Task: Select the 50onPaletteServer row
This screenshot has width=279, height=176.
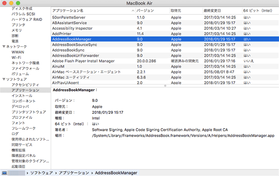Action: [x=165, y=18]
